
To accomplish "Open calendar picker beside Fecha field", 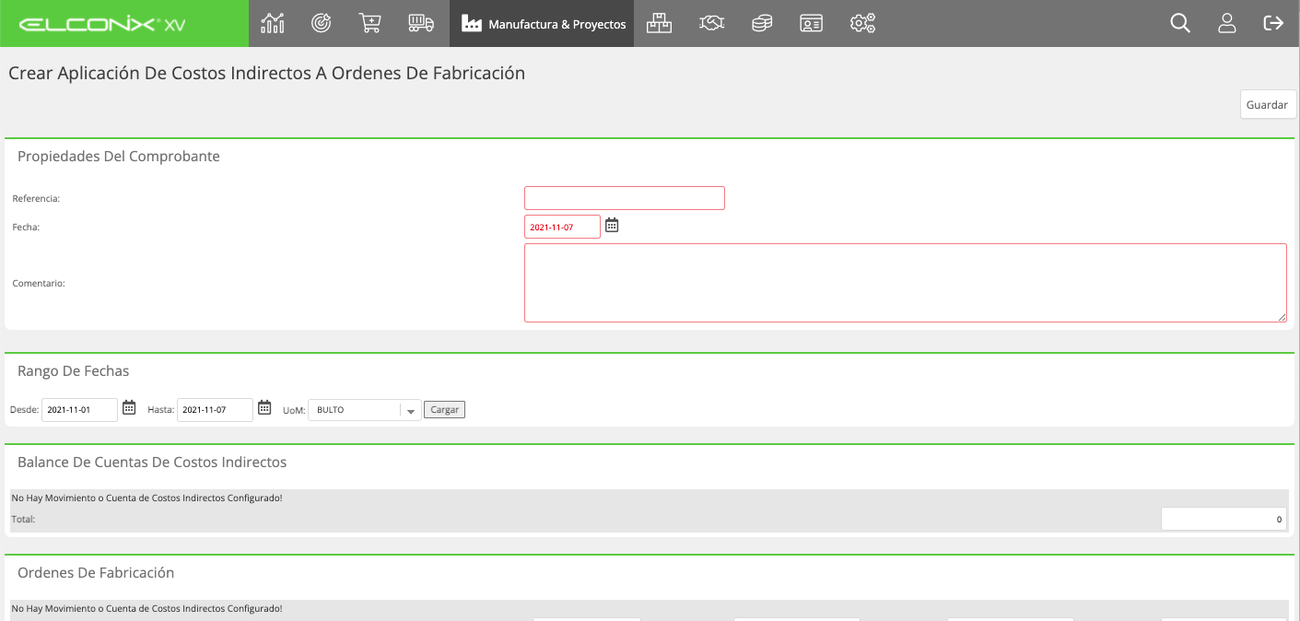I will 612,225.
